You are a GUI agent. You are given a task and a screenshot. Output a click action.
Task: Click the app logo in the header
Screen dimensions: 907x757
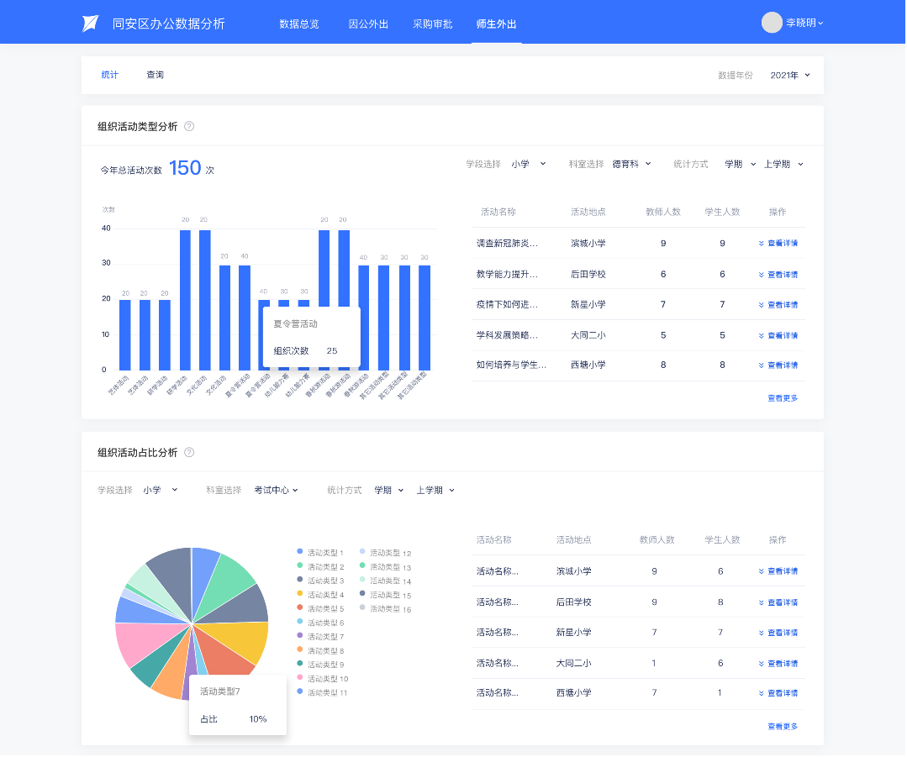(90, 24)
